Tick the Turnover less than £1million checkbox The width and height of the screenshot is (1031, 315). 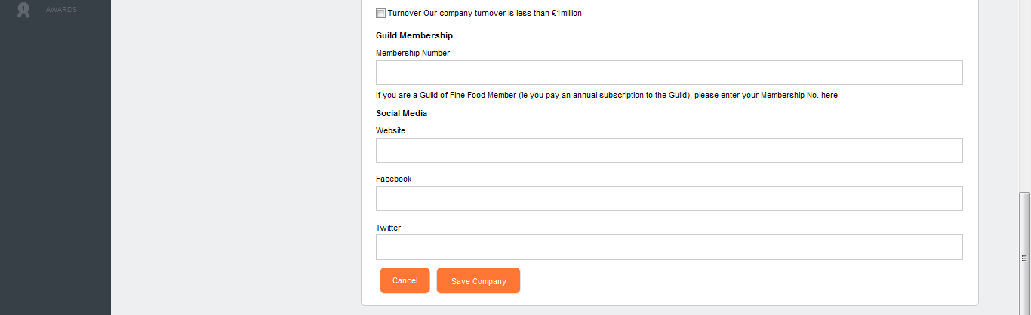(380, 13)
